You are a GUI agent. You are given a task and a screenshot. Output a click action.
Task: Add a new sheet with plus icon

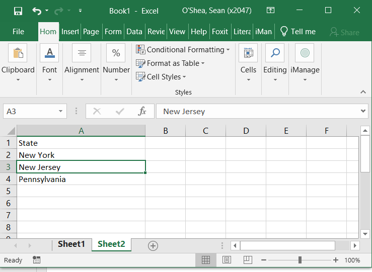(x=153, y=245)
